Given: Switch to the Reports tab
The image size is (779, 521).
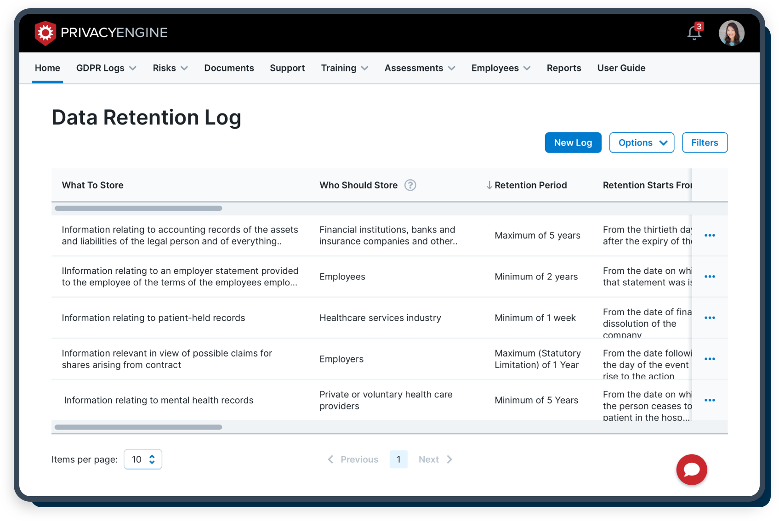Looking at the screenshot, I should pos(564,68).
